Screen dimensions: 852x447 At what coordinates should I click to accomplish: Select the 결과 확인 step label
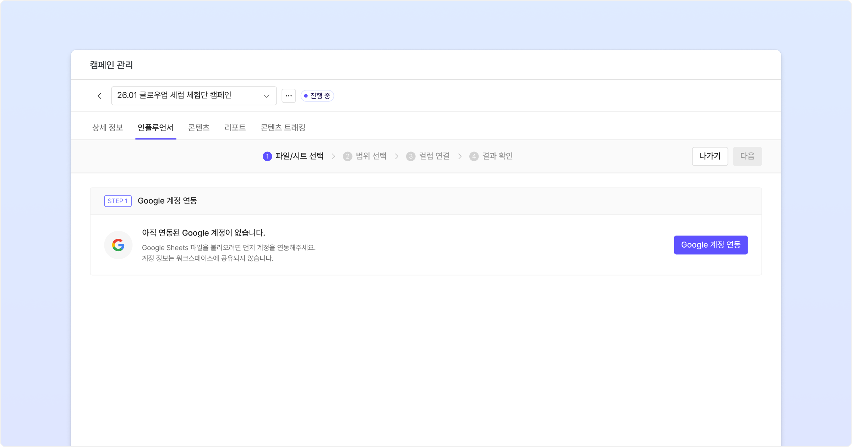498,156
